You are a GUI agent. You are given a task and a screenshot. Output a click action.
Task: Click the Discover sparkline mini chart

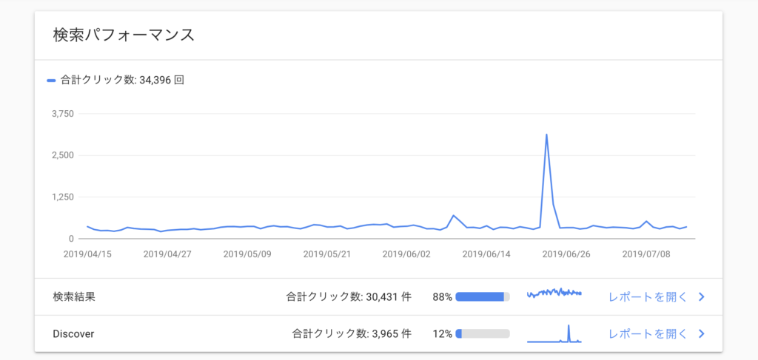tap(554, 333)
